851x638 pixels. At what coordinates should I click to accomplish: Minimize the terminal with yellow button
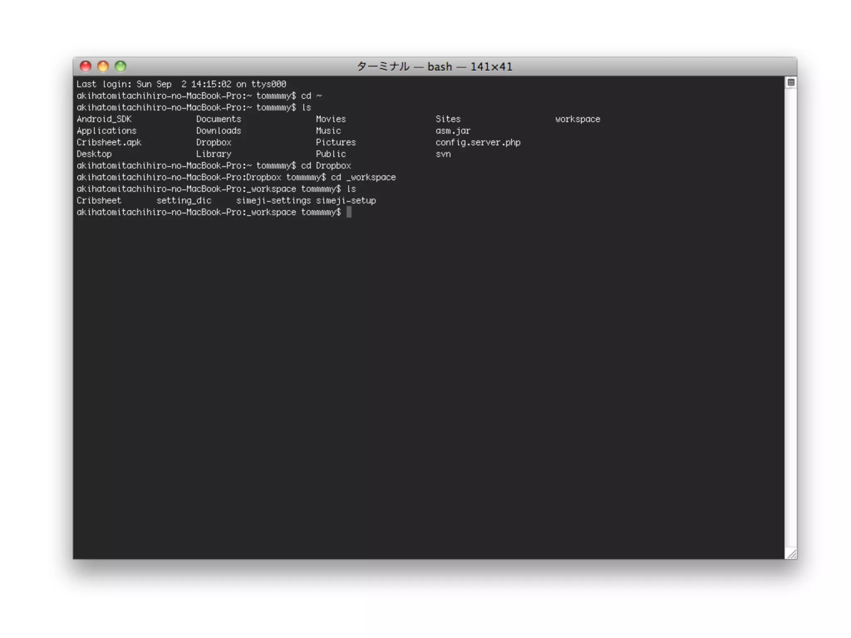coord(103,66)
